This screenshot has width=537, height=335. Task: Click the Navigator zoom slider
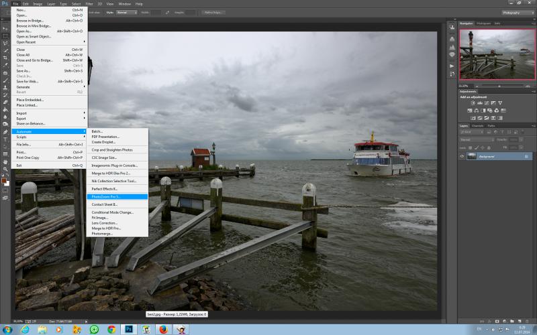499,86
